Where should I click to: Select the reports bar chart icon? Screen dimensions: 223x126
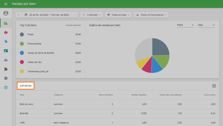[x=6, y=23]
